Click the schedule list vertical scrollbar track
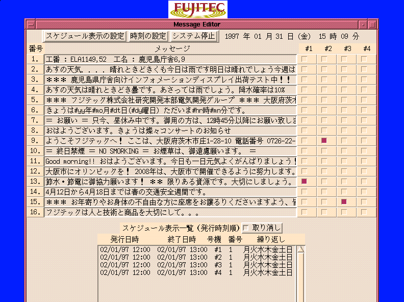Viewport: 404px width, 302px height. pyautogui.click(x=300, y=281)
